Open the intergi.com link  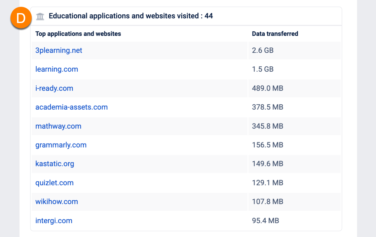coord(54,221)
